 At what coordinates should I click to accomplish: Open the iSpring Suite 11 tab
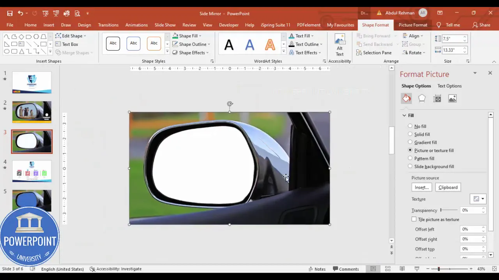275,25
